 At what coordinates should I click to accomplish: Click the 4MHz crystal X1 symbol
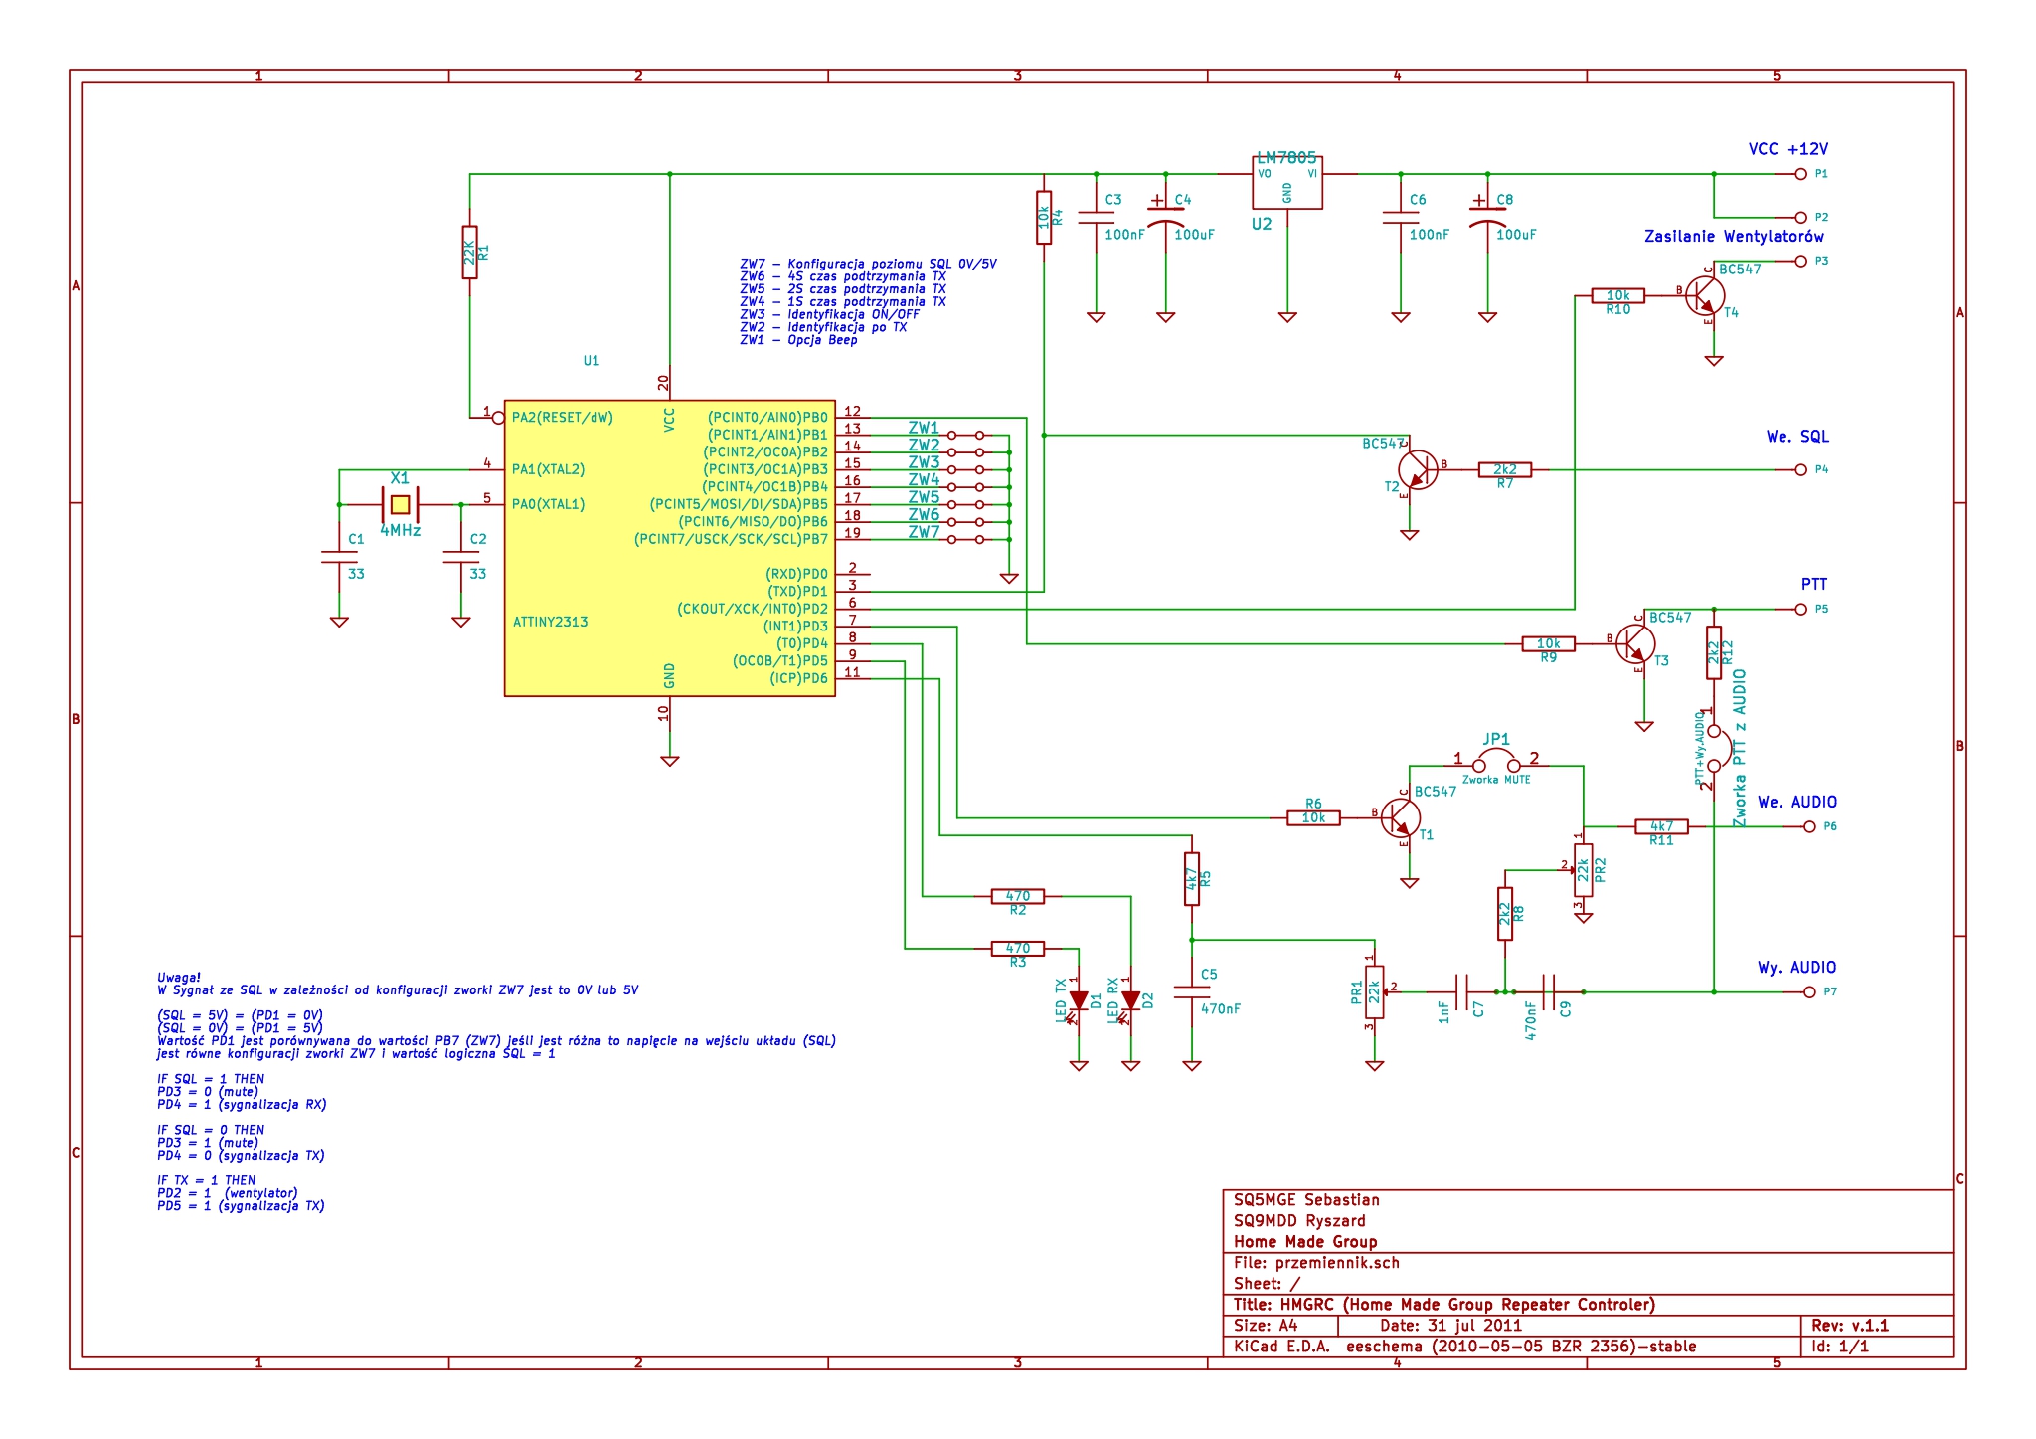[x=400, y=504]
